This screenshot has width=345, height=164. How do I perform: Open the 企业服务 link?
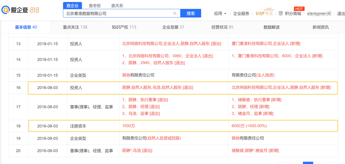coord(241,13)
